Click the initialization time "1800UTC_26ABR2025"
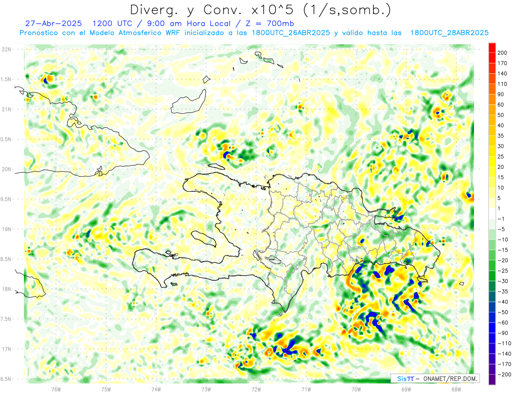The image size is (512, 395). (291, 33)
